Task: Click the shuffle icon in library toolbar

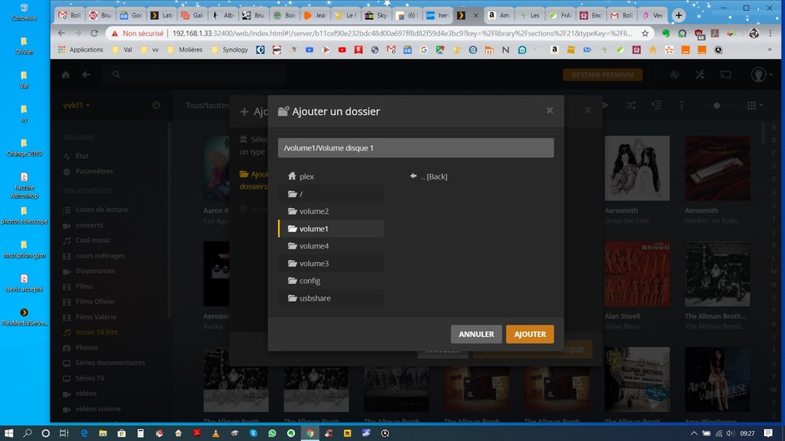Action: (x=631, y=105)
